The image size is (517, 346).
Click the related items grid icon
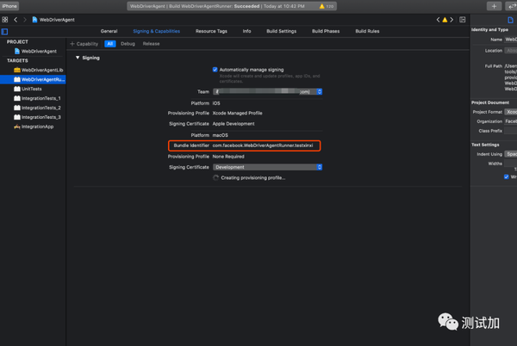(x=5, y=19)
